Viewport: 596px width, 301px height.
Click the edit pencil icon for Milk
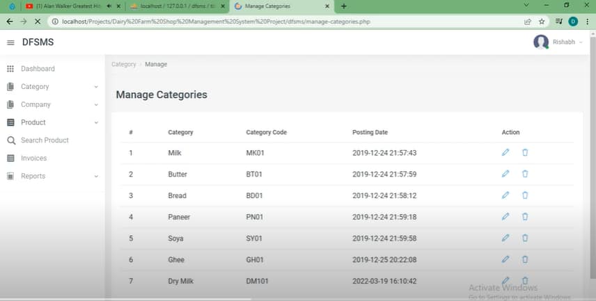[505, 153]
